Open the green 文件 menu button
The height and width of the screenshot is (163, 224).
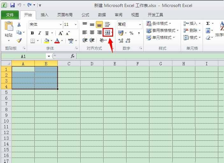tap(10, 15)
